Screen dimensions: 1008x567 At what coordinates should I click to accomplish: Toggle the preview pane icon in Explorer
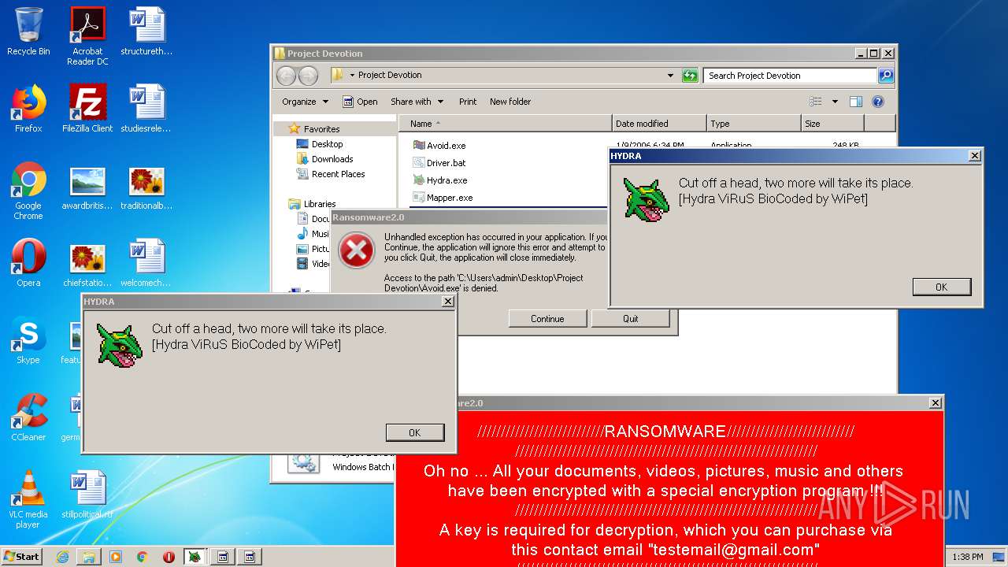pos(856,102)
